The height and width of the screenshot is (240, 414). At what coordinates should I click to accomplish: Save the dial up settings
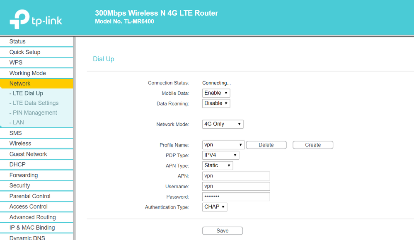[222, 231]
